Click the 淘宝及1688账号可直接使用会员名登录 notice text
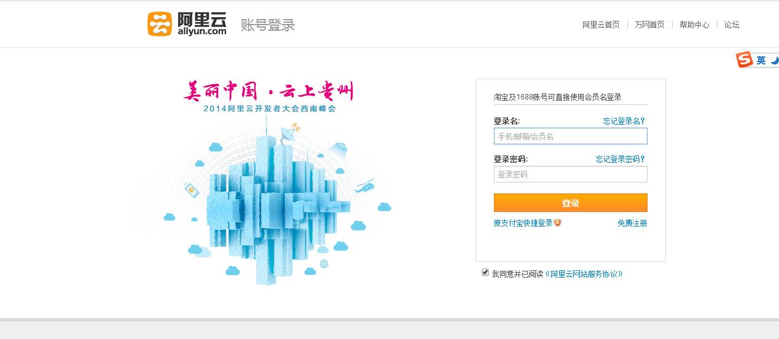This screenshot has height=339, width=779. [x=557, y=97]
